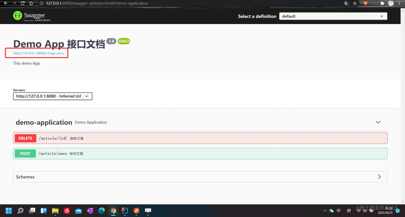Image resolution: width=405 pixels, height=217 pixels.
Task: Open the Google Translate page icon
Action: (x=346, y=3)
